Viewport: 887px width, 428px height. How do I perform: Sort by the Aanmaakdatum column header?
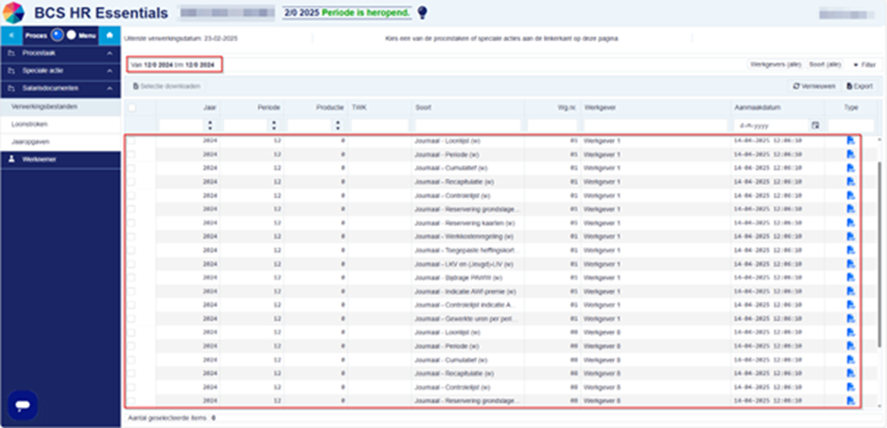pos(757,107)
